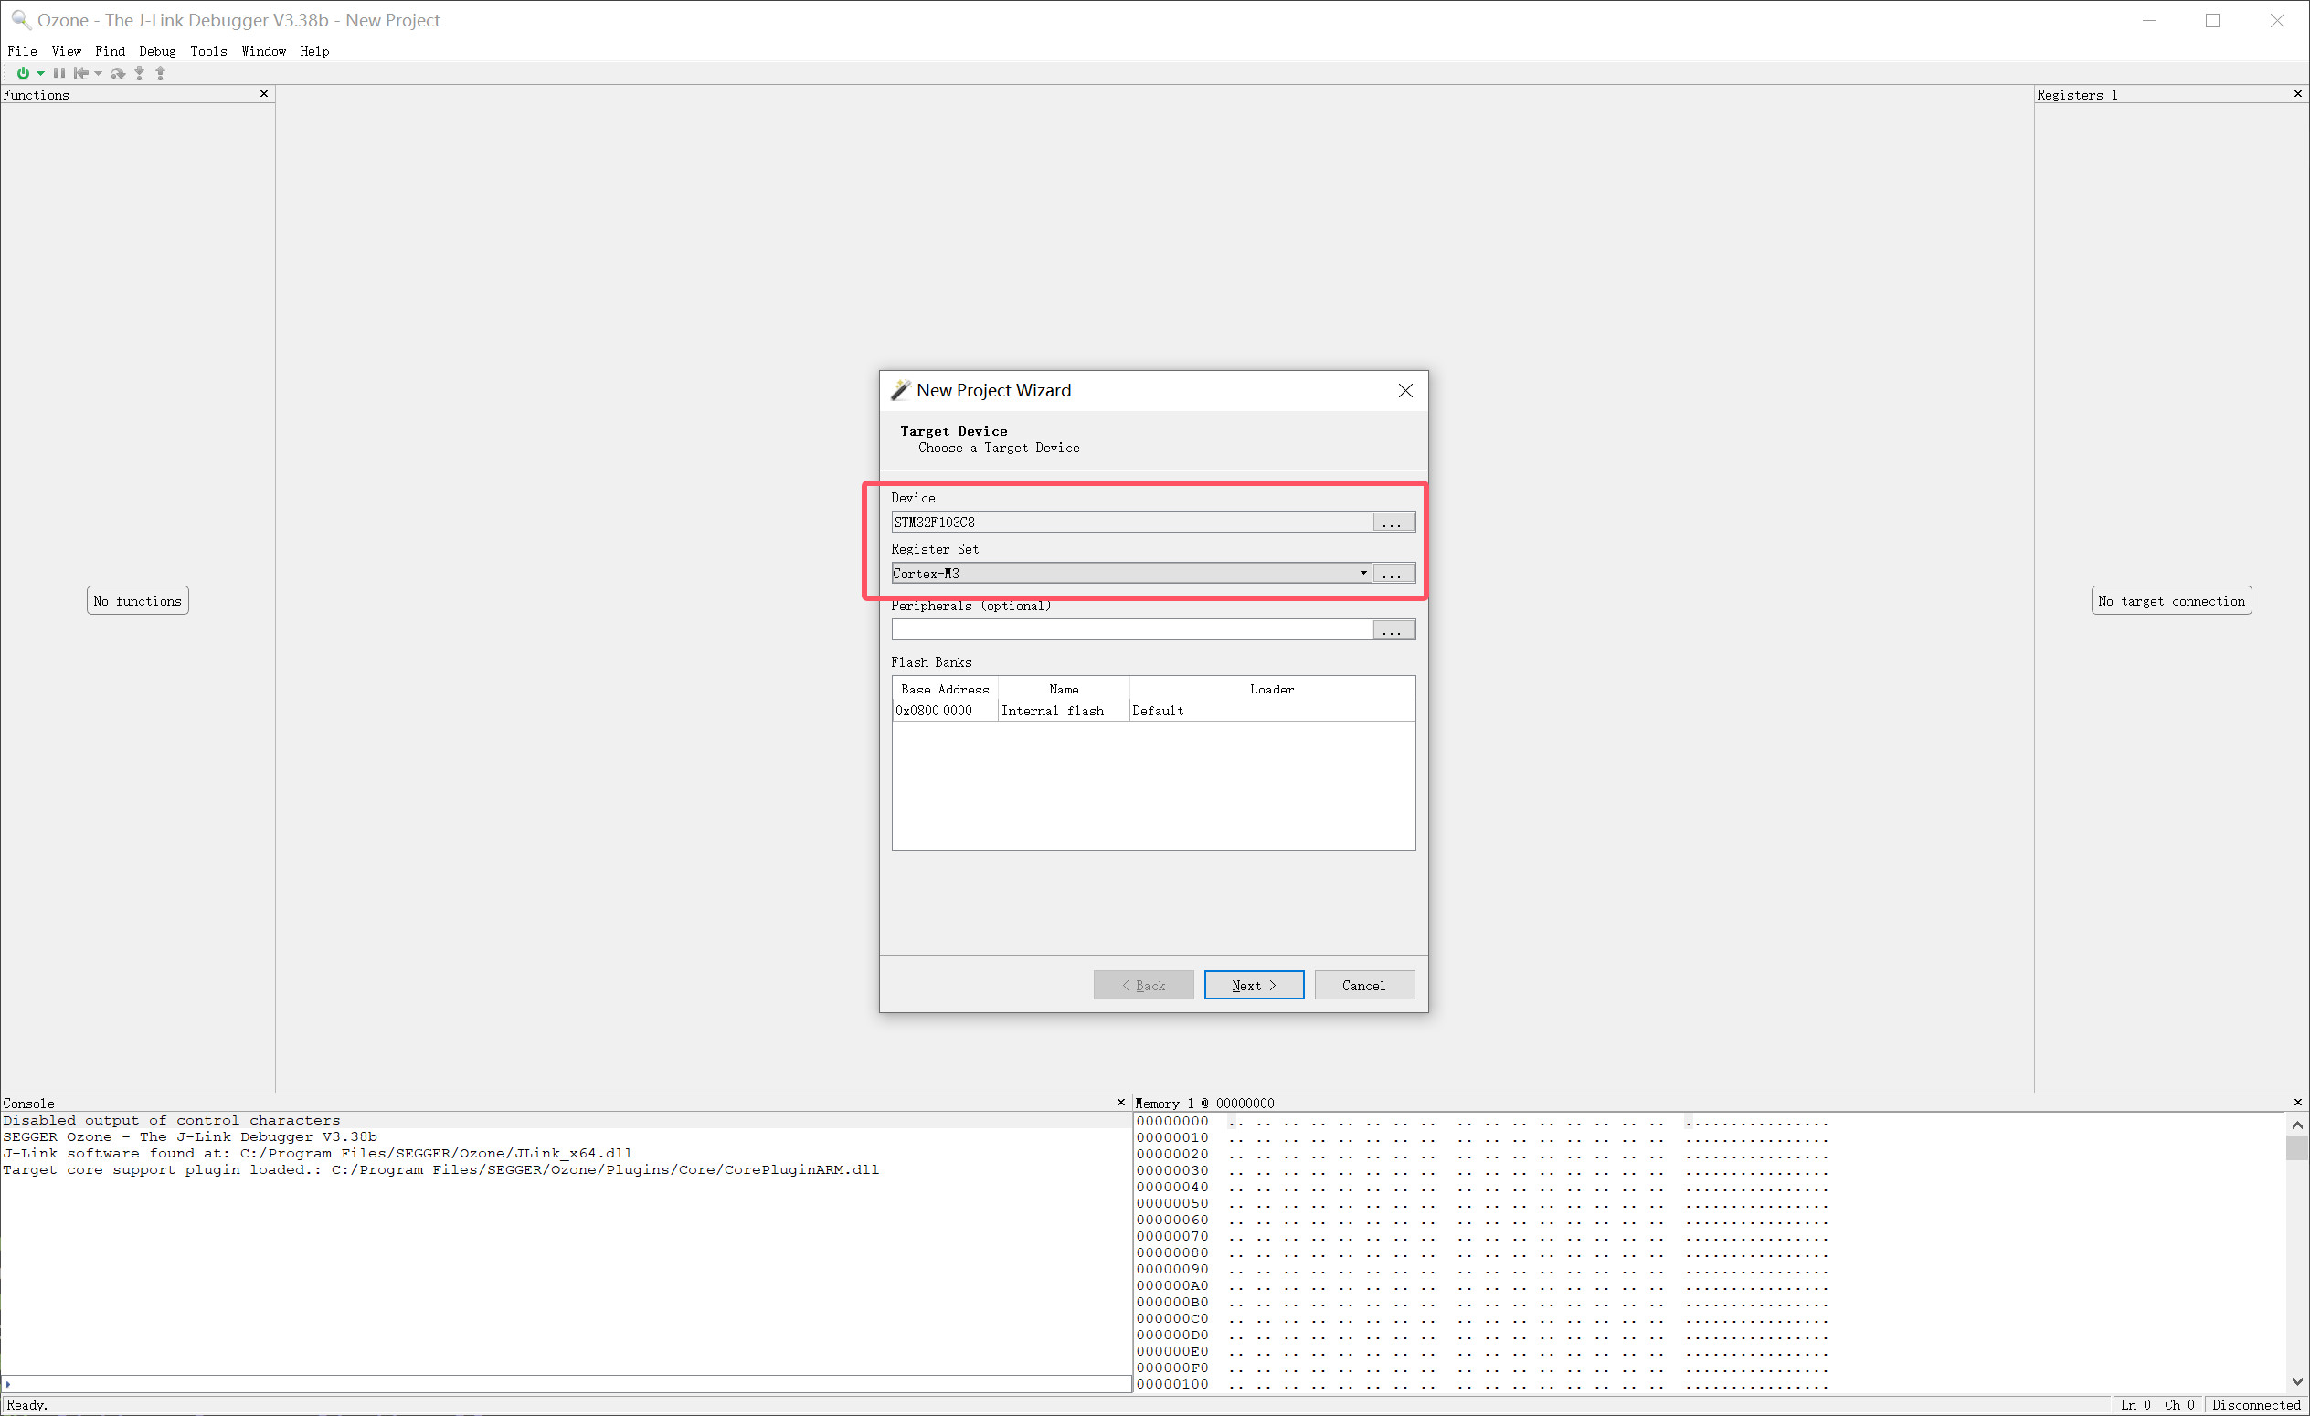Close the Console panel
This screenshot has height=1416, width=2310.
tap(1120, 1102)
